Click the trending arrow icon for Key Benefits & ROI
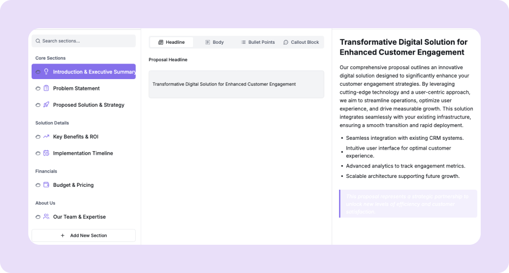 (46, 137)
